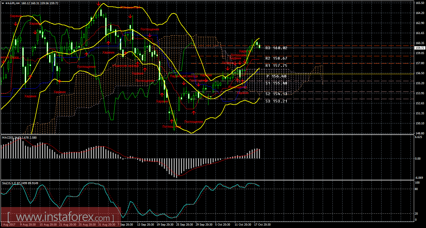426x228 pixels.
Task: Click the S1 155.40 support label
Action: [276, 83]
